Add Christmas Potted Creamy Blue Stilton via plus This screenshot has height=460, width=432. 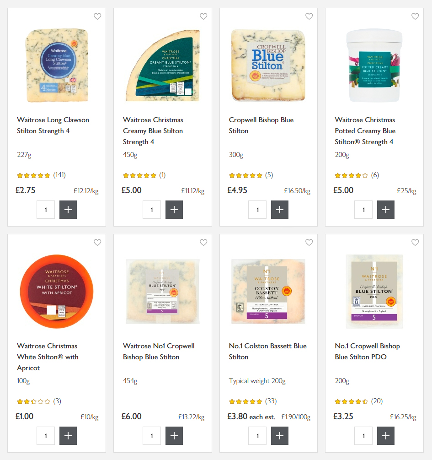pos(386,210)
